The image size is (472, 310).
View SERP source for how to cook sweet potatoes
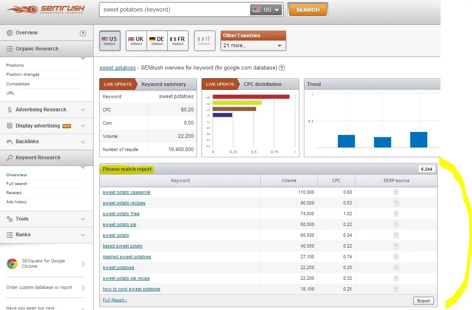(x=396, y=289)
